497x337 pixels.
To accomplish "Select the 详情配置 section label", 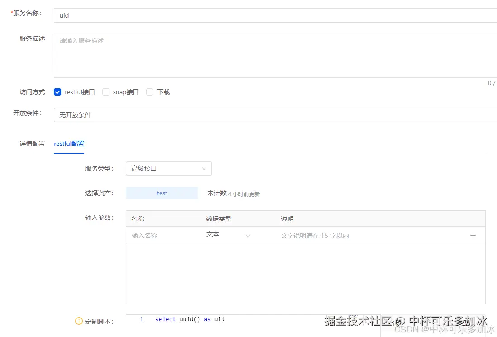I will tap(32, 144).
